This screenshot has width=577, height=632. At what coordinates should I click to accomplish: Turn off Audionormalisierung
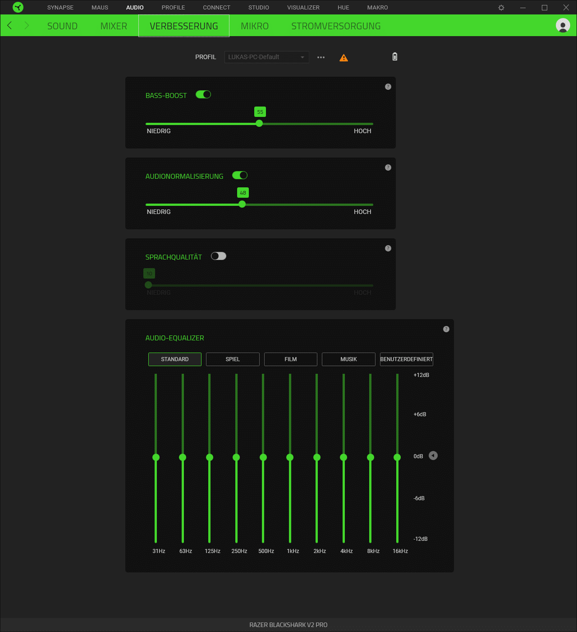pos(240,175)
